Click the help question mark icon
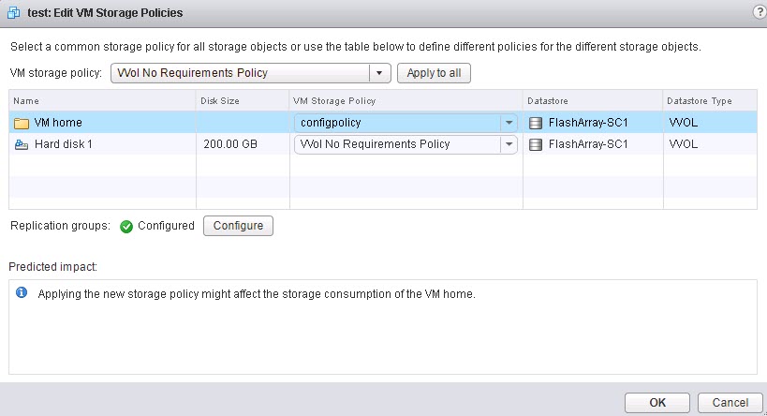 (x=760, y=13)
